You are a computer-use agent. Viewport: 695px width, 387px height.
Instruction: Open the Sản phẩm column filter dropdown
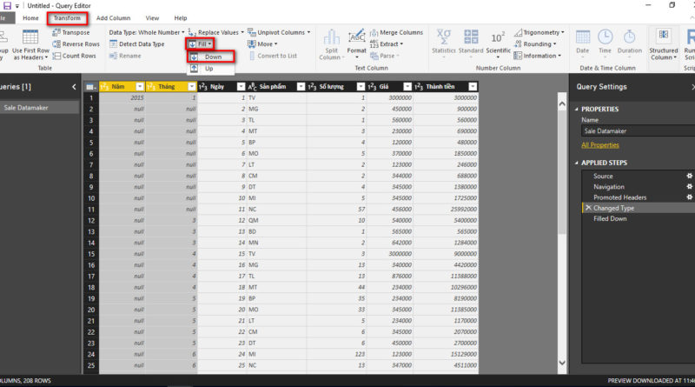coord(301,86)
